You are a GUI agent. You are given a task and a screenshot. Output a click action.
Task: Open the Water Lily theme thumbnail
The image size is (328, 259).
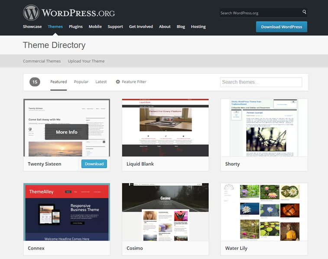[264, 212]
